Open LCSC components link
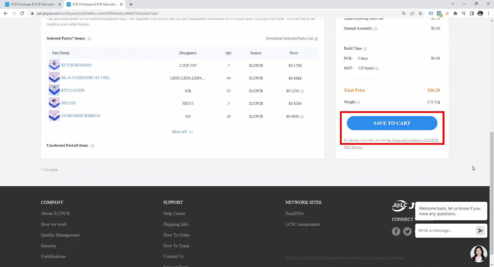This screenshot has width=494, height=267. pos(303,224)
